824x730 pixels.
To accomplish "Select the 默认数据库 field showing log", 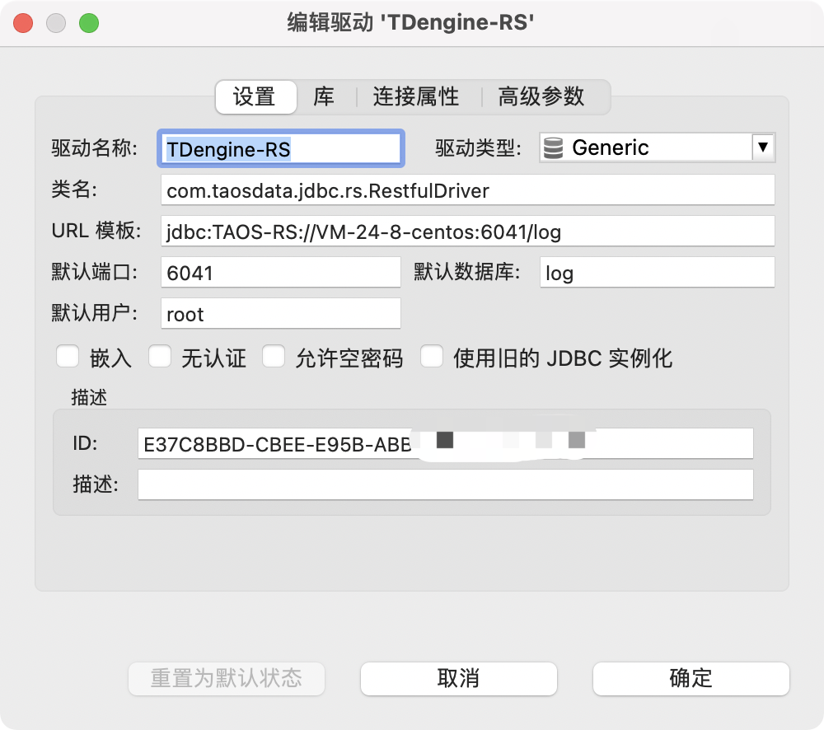I will [657, 272].
